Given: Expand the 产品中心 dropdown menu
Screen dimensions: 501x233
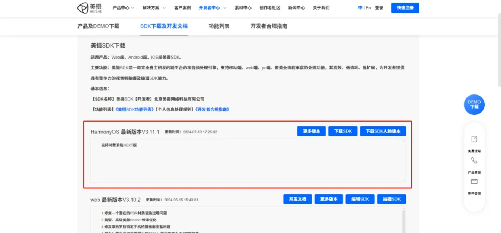Looking at the screenshot, I should (124, 8).
